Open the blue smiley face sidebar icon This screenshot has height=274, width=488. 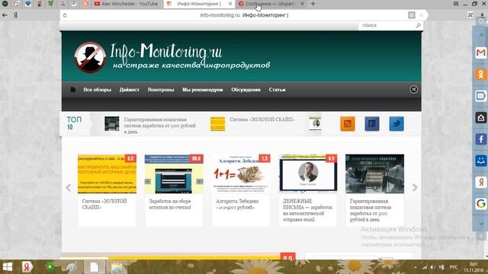tap(480, 161)
